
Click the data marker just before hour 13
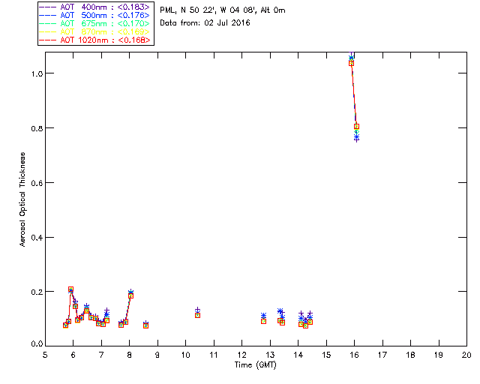pos(263,321)
